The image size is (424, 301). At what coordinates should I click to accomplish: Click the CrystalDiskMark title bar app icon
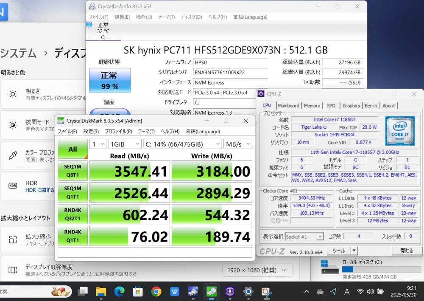[61, 121]
